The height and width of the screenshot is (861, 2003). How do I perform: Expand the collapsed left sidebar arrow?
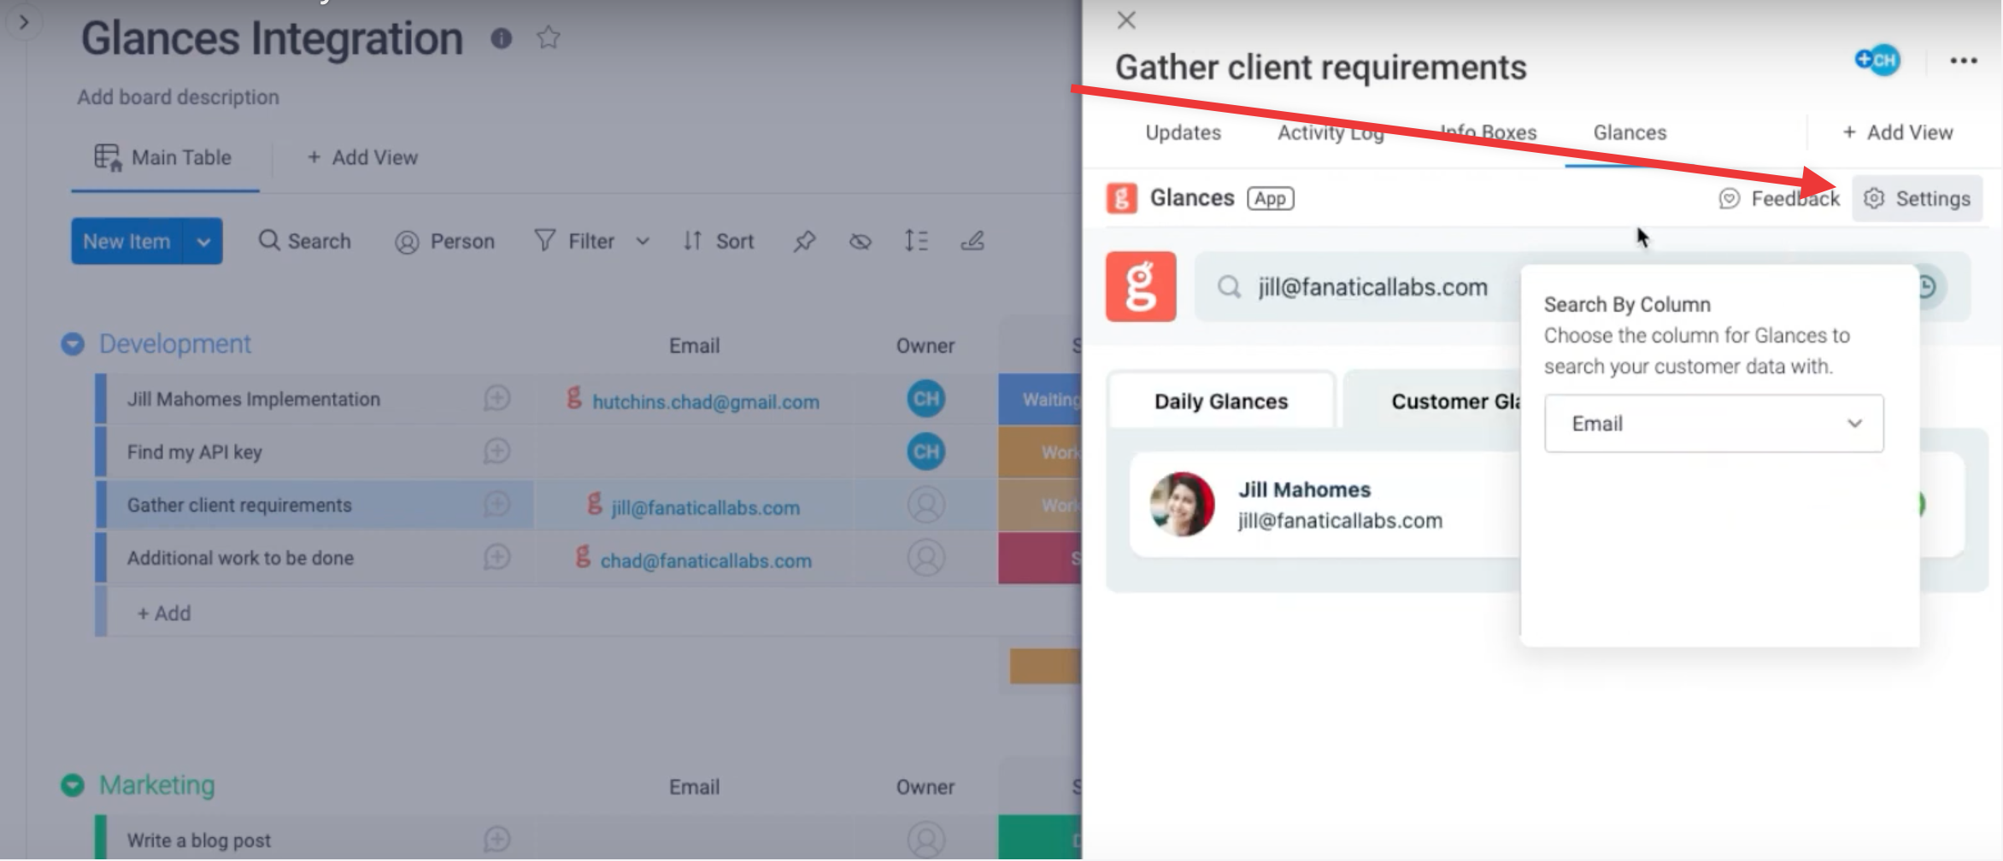pos(24,22)
